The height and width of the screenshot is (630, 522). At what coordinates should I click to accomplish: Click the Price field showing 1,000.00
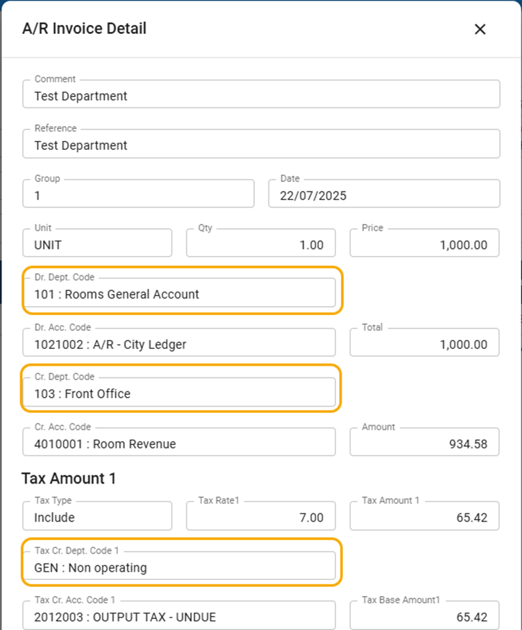(x=424, y=244)
